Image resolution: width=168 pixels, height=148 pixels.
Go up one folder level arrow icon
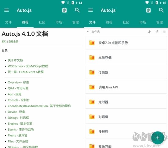(149, 32)
